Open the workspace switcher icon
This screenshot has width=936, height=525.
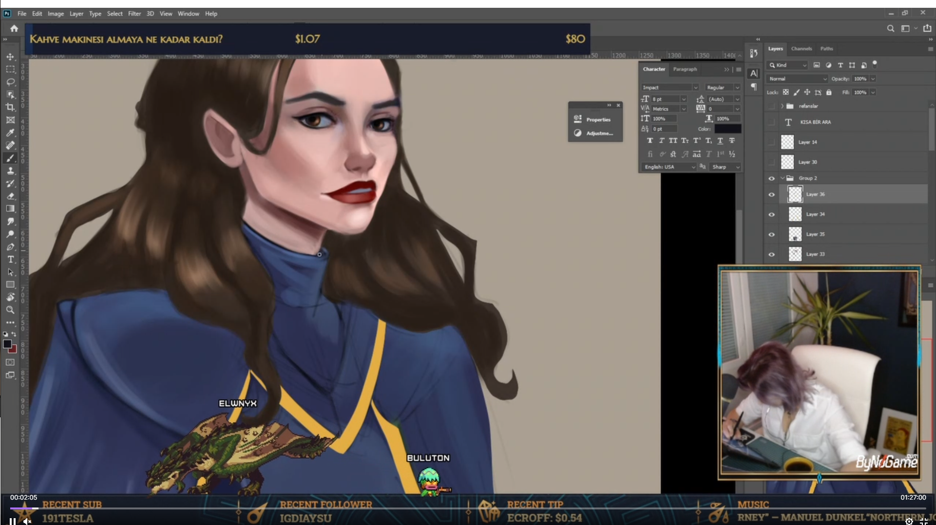point(905,28)
